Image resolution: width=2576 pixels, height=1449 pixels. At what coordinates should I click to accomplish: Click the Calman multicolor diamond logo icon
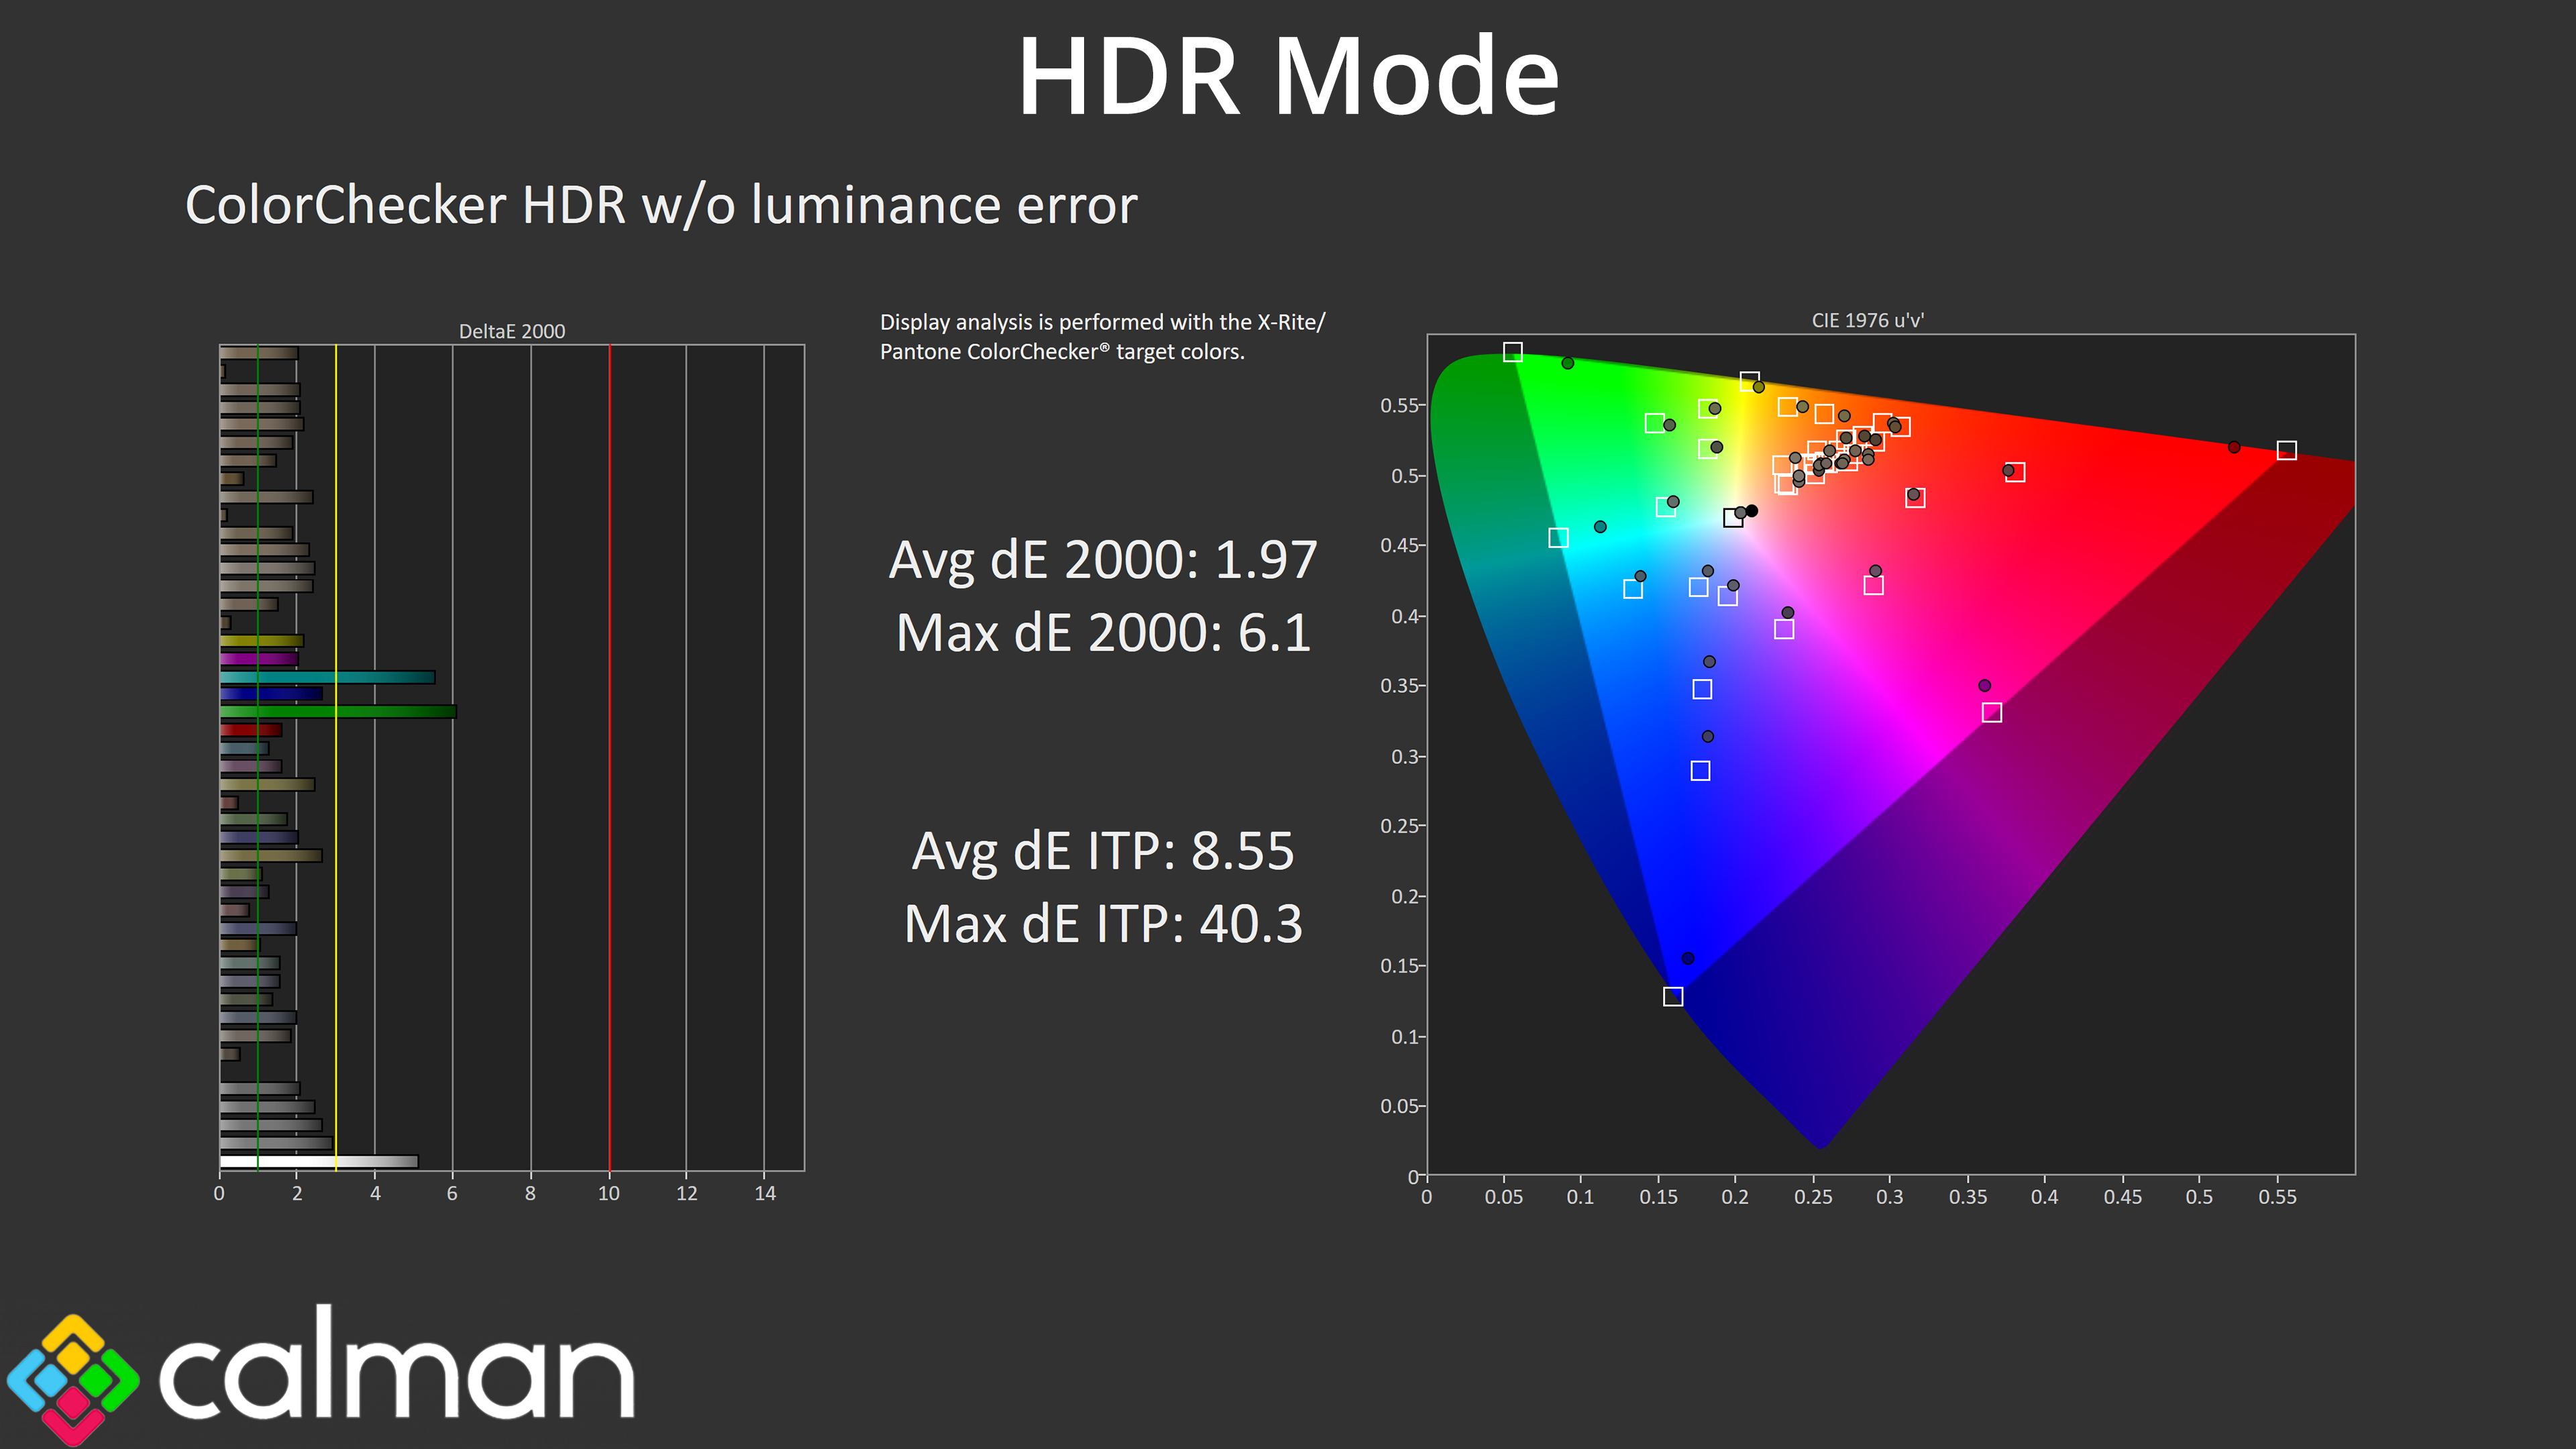(x=72, y=1381)
